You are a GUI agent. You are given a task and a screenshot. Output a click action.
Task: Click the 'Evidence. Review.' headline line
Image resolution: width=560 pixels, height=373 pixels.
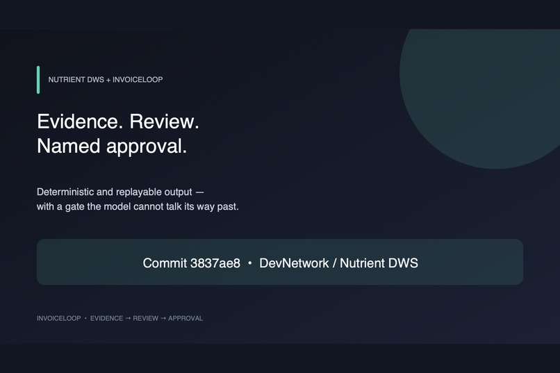click(118, 122)
